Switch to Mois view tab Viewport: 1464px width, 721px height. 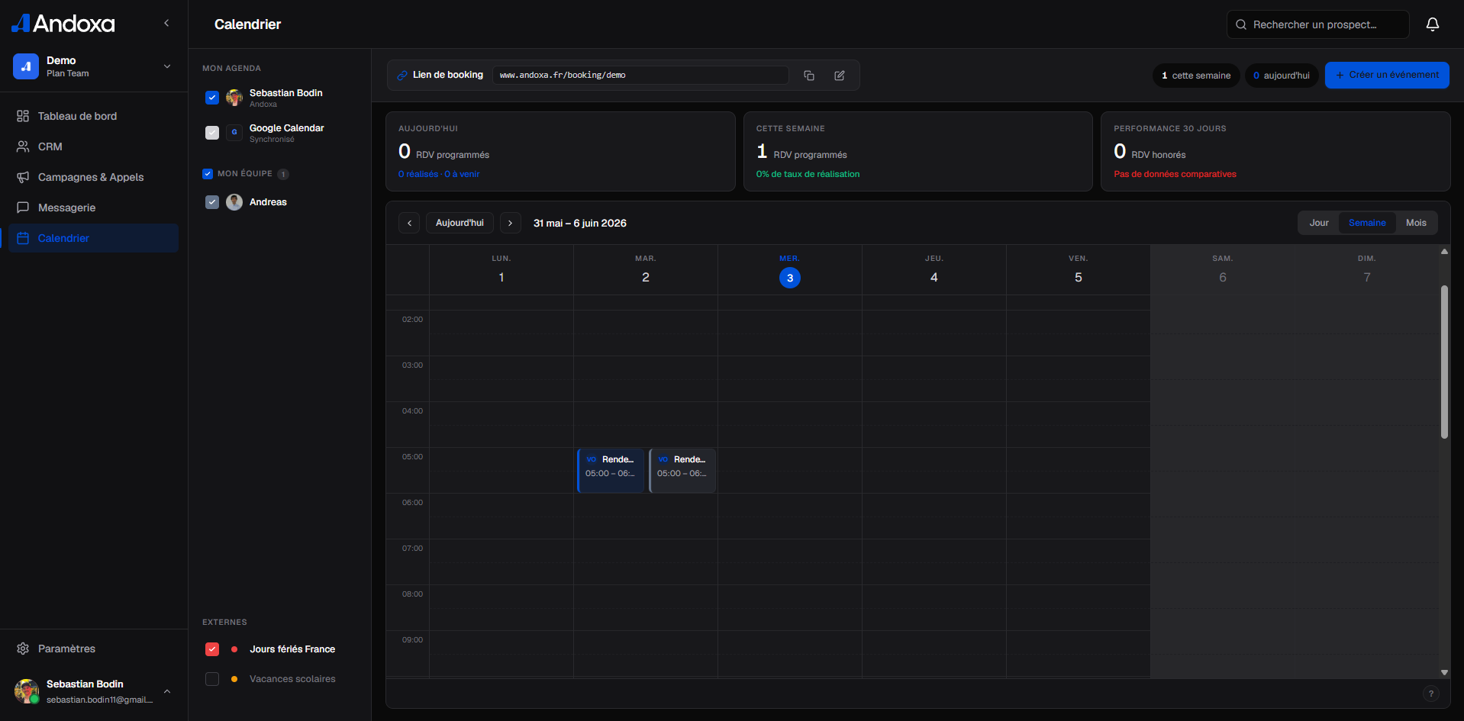click(1416, 223)
